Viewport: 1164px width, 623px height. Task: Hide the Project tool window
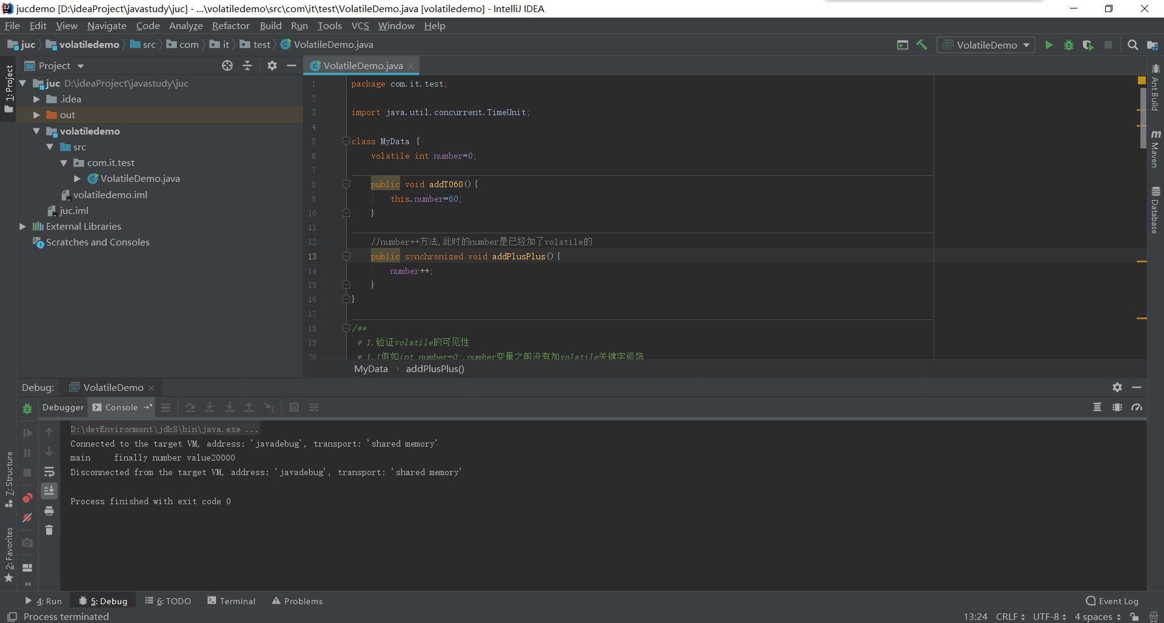click(x=292, y=65)
